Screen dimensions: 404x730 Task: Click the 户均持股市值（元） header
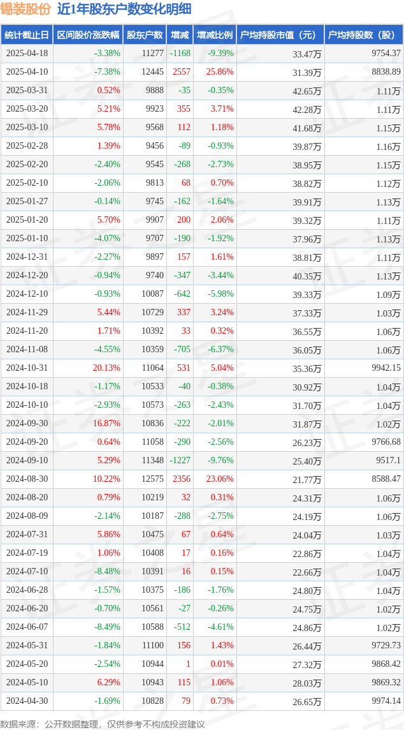pos(280,35)
